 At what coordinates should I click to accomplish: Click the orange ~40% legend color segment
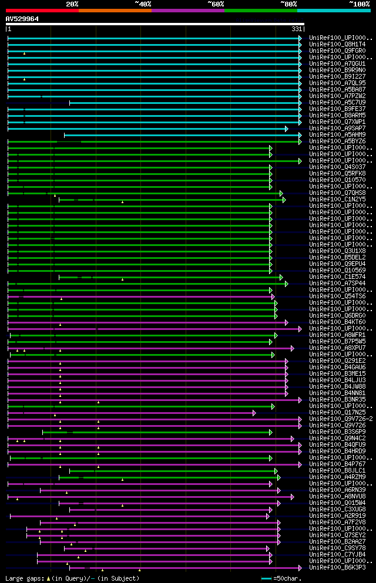(115, 11)
